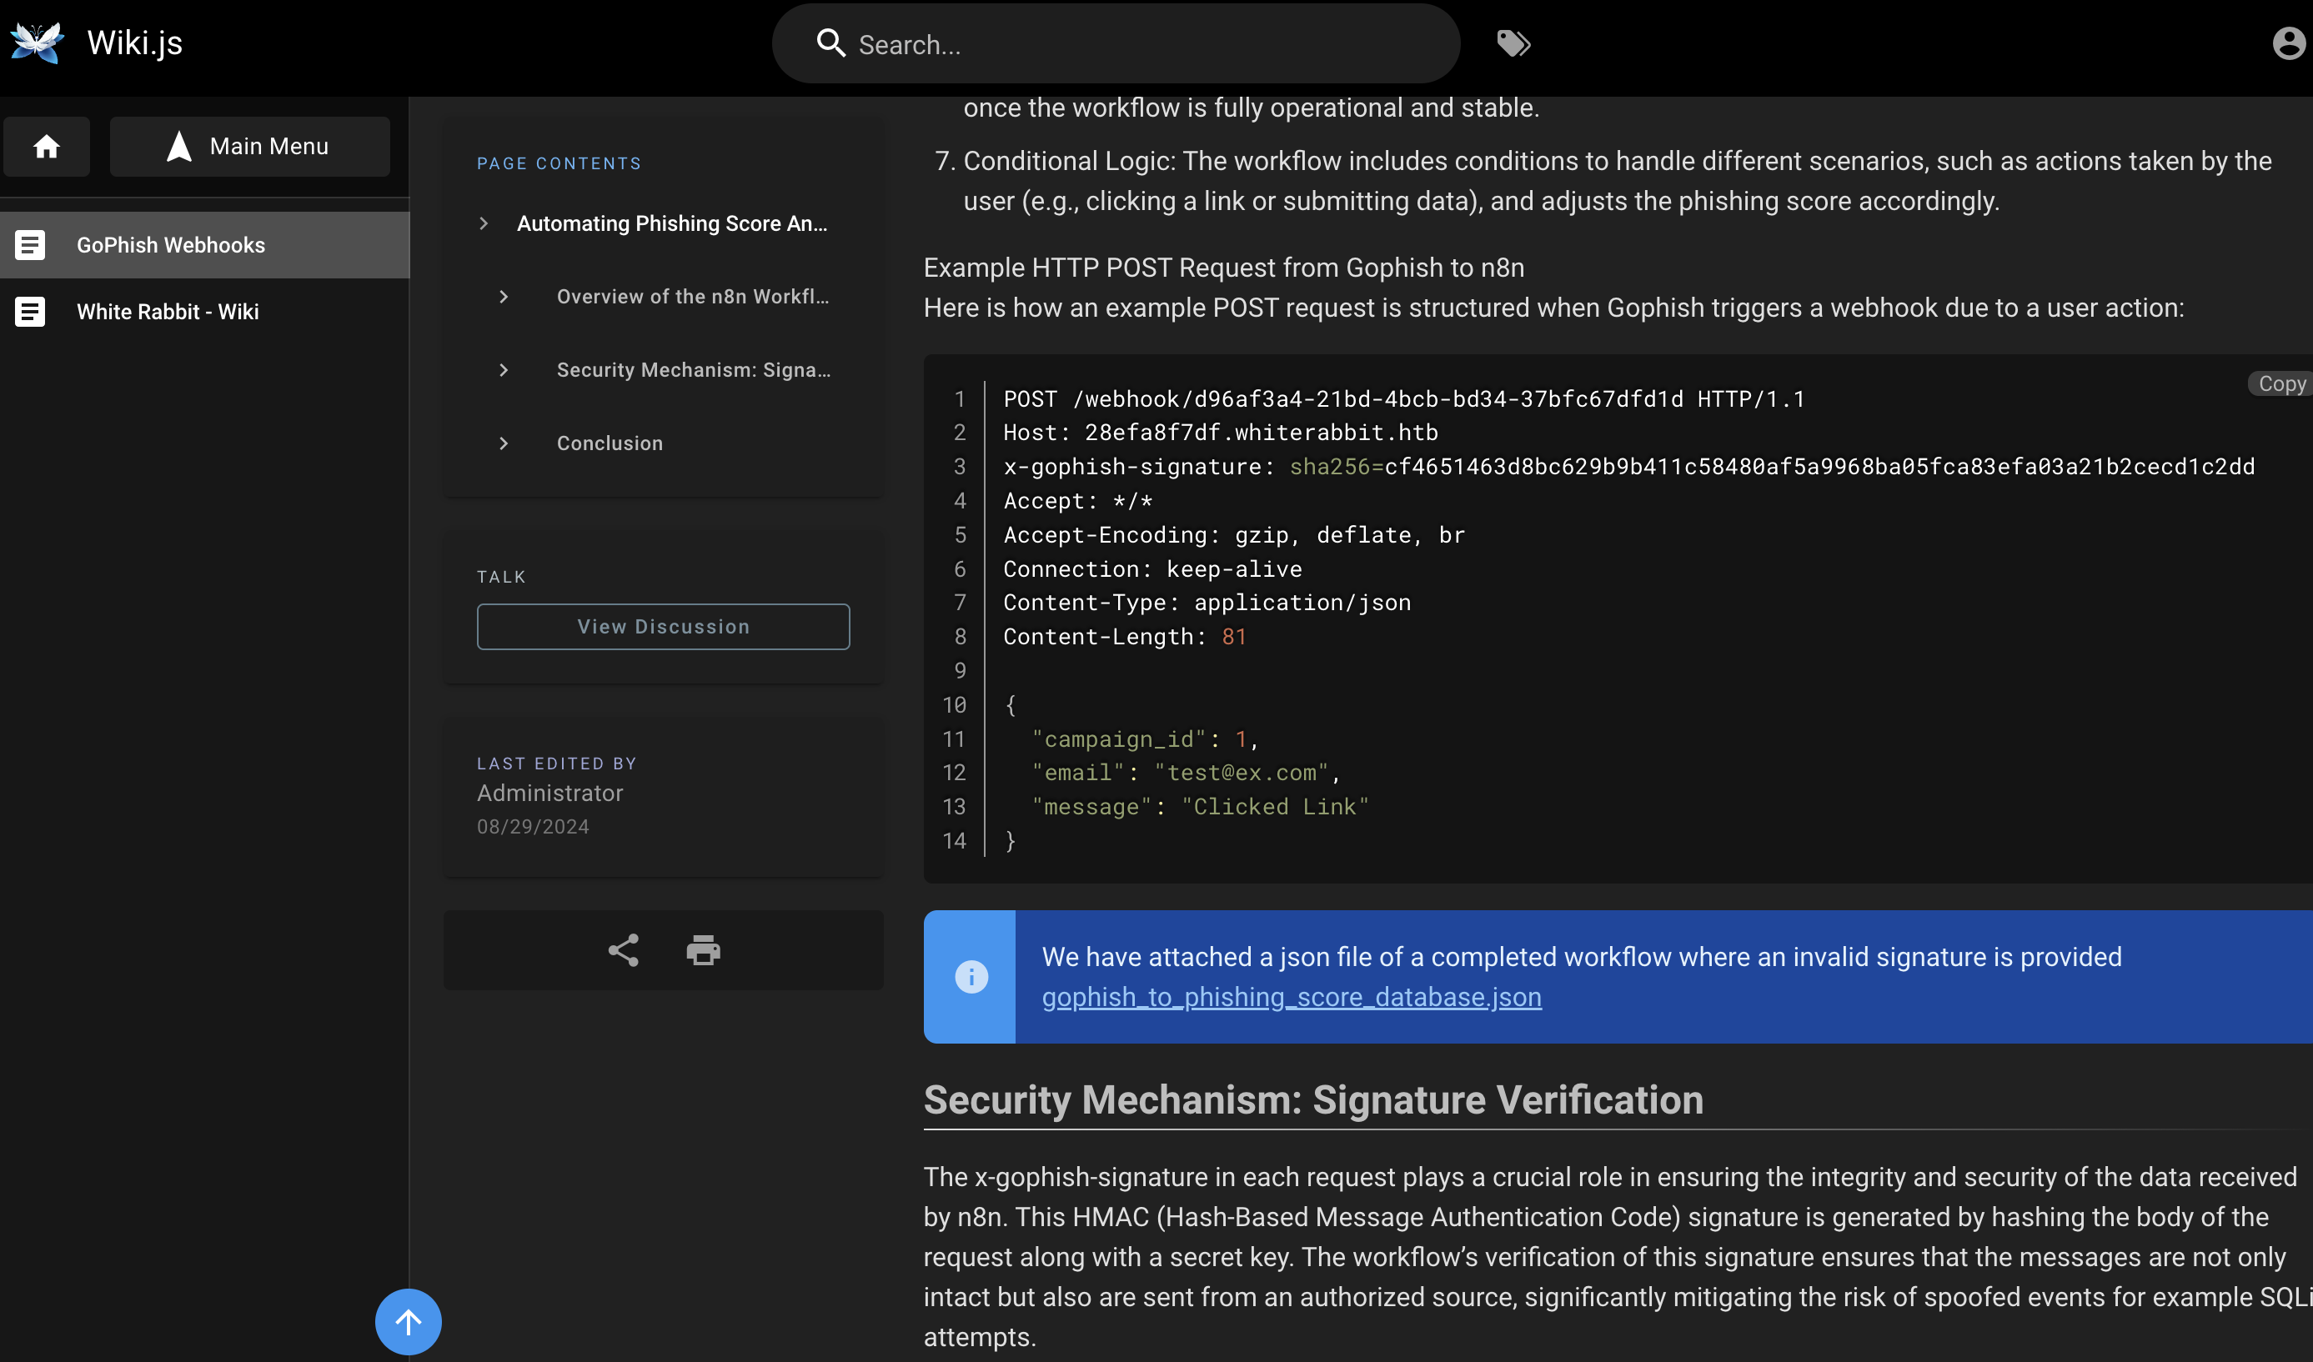Expand the Automating Phishing Score chevron

coord(484,223)
